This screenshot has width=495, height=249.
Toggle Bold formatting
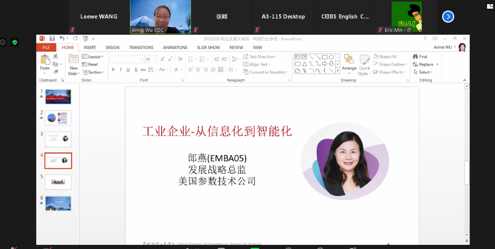113,70
